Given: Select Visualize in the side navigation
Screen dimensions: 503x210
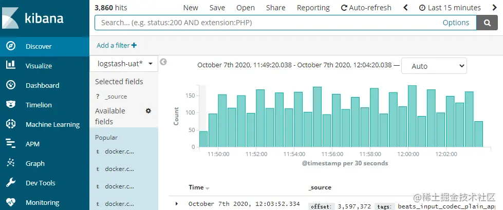Looking at the screenshot, I should coord(39,66).
